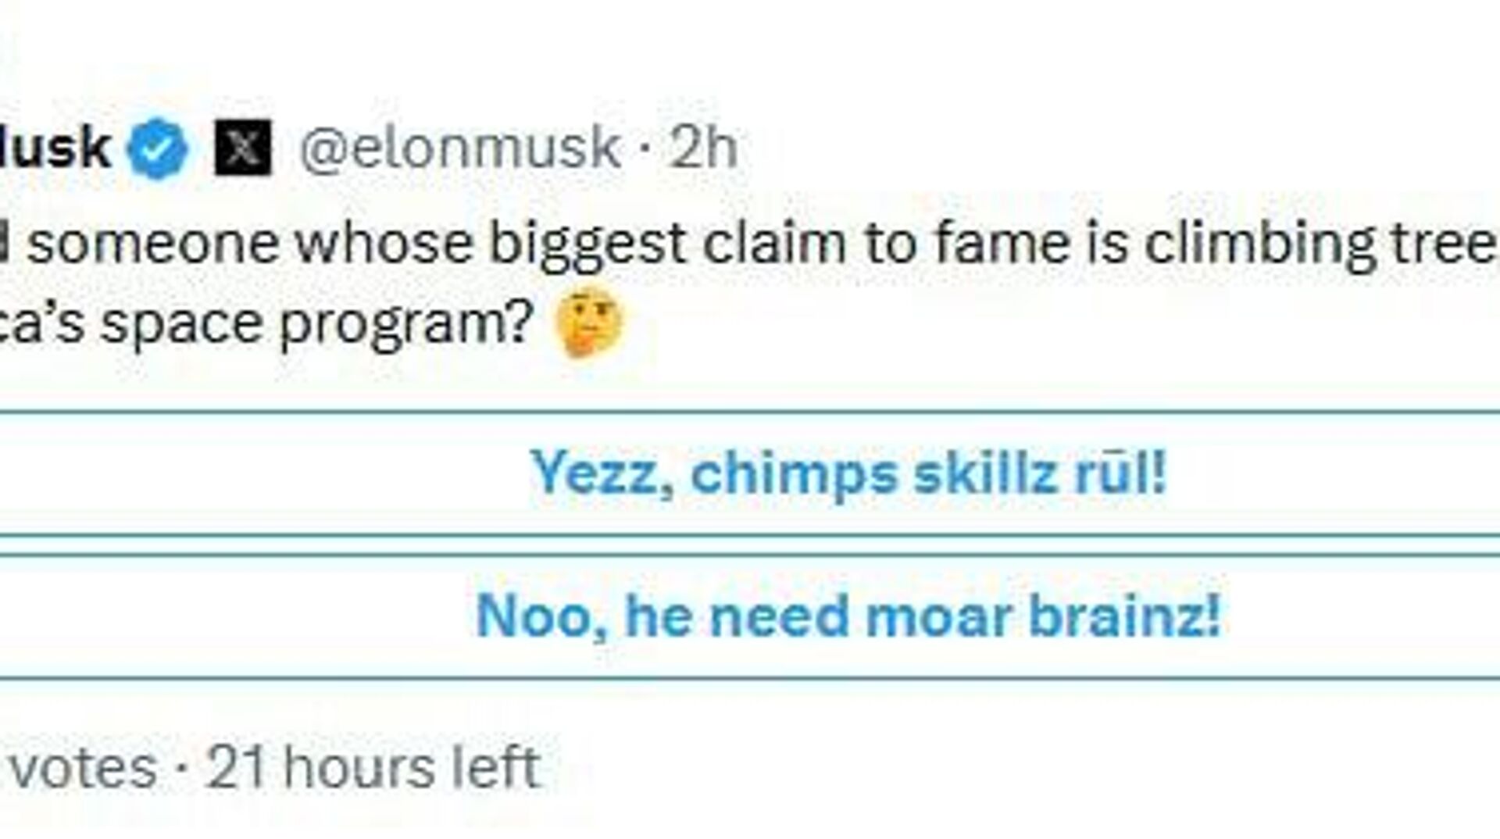
Task: Click the word "someone" in the tweet
Action: click(153, 243)
